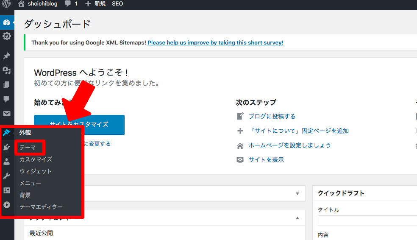Open Media library icon in sidebar
Image resolution: width=417 pixels, height=240 pixels.
[7, 70]
